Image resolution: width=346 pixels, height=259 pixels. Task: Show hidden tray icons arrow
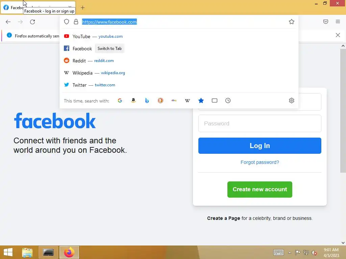point(290,253)
